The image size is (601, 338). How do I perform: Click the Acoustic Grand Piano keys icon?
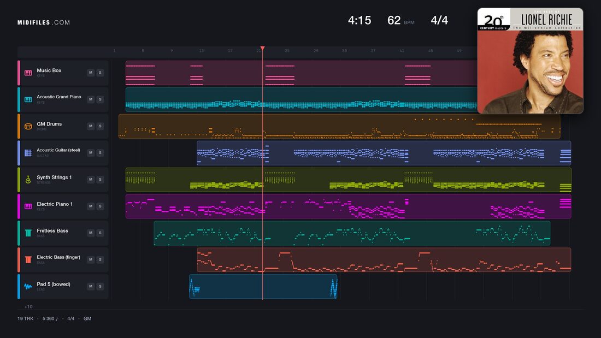pos(28,99)
